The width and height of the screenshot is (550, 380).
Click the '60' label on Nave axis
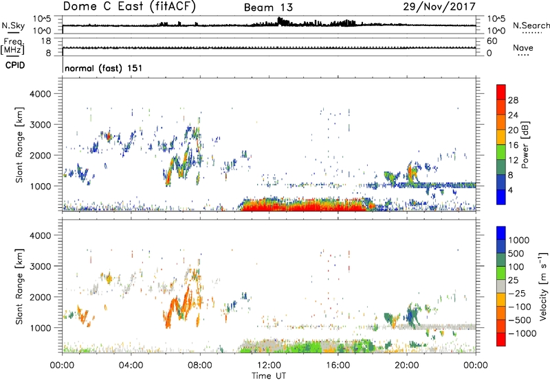click(x=492, y=41)
